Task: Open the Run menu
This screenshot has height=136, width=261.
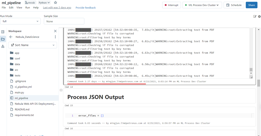Action: 27,8
